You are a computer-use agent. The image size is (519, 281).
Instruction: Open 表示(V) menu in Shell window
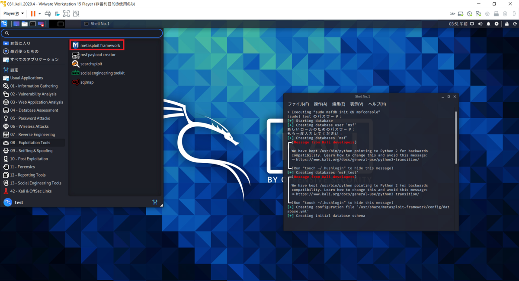pos(356,104)
